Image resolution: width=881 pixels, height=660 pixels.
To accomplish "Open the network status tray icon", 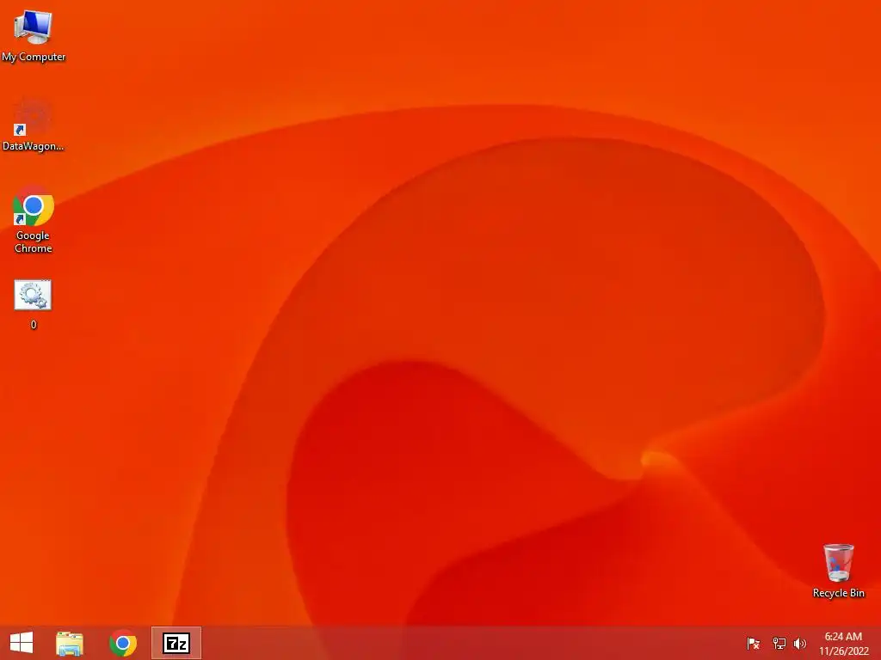I will click(x=779, y=643).
